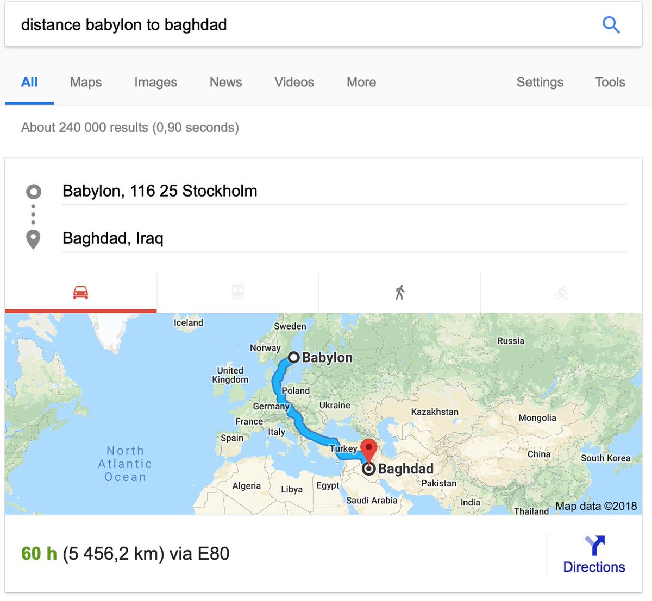Click the About 240 000 results text
Viewport: 652px width, 601px height.
(130, 128)
